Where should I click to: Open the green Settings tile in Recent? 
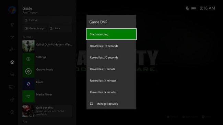28,59
